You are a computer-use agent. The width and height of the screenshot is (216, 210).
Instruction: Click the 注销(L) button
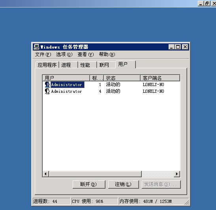[124, 184]
